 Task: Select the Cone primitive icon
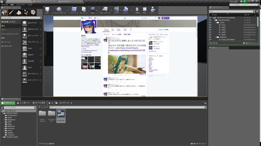tap(25, 67)
